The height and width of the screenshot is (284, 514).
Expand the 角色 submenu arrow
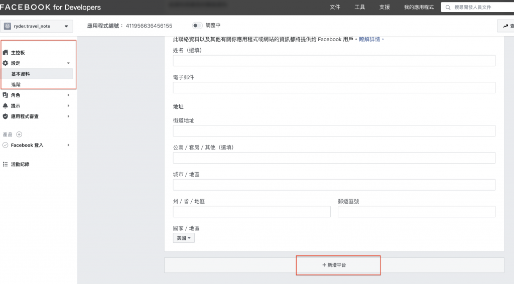[x=68, y=95]
